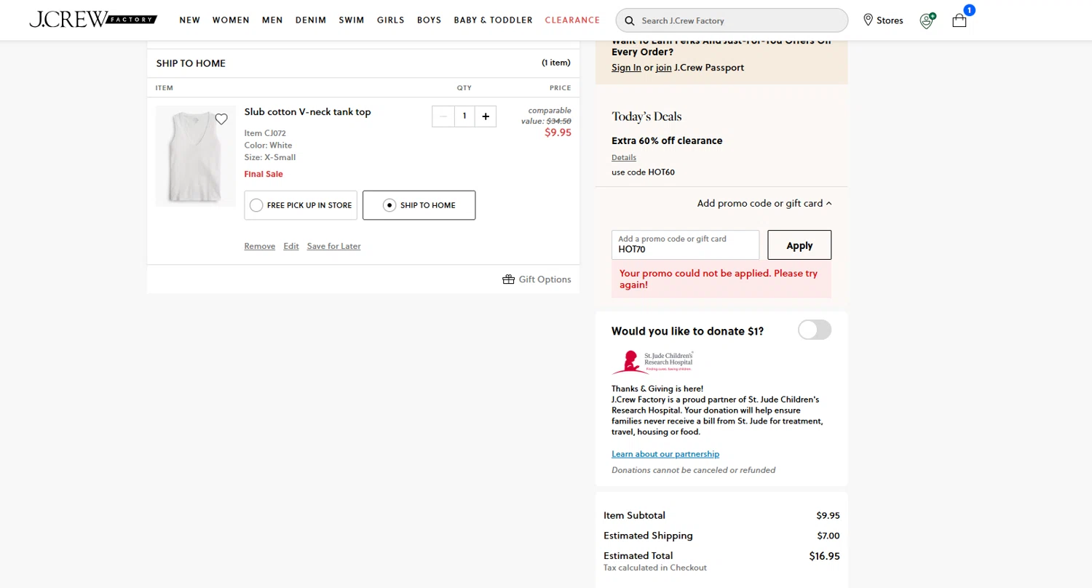Remove the tank top from bag
This screenshot has height=588, width=1092.
pyautogui.click(x=260, y=246)
